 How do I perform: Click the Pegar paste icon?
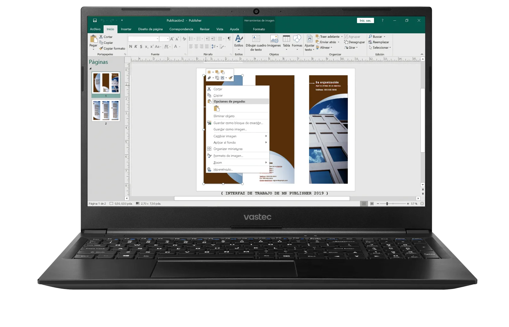[x=93, y=39]
